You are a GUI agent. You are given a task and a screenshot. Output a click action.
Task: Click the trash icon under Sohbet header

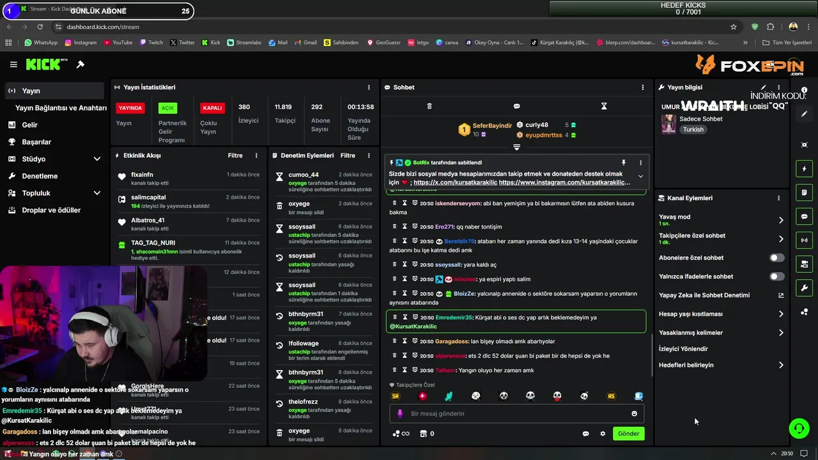tap(429, 106)
